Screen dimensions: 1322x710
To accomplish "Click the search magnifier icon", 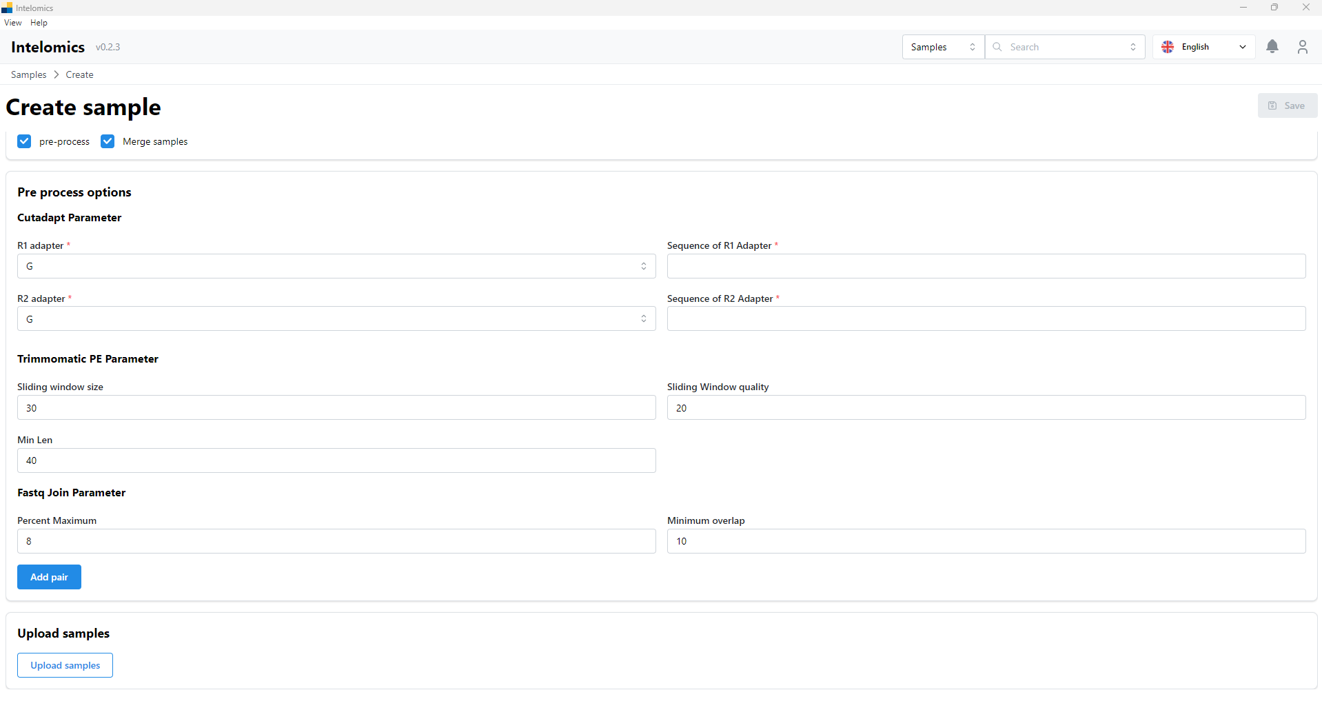I will click(997, 47).
